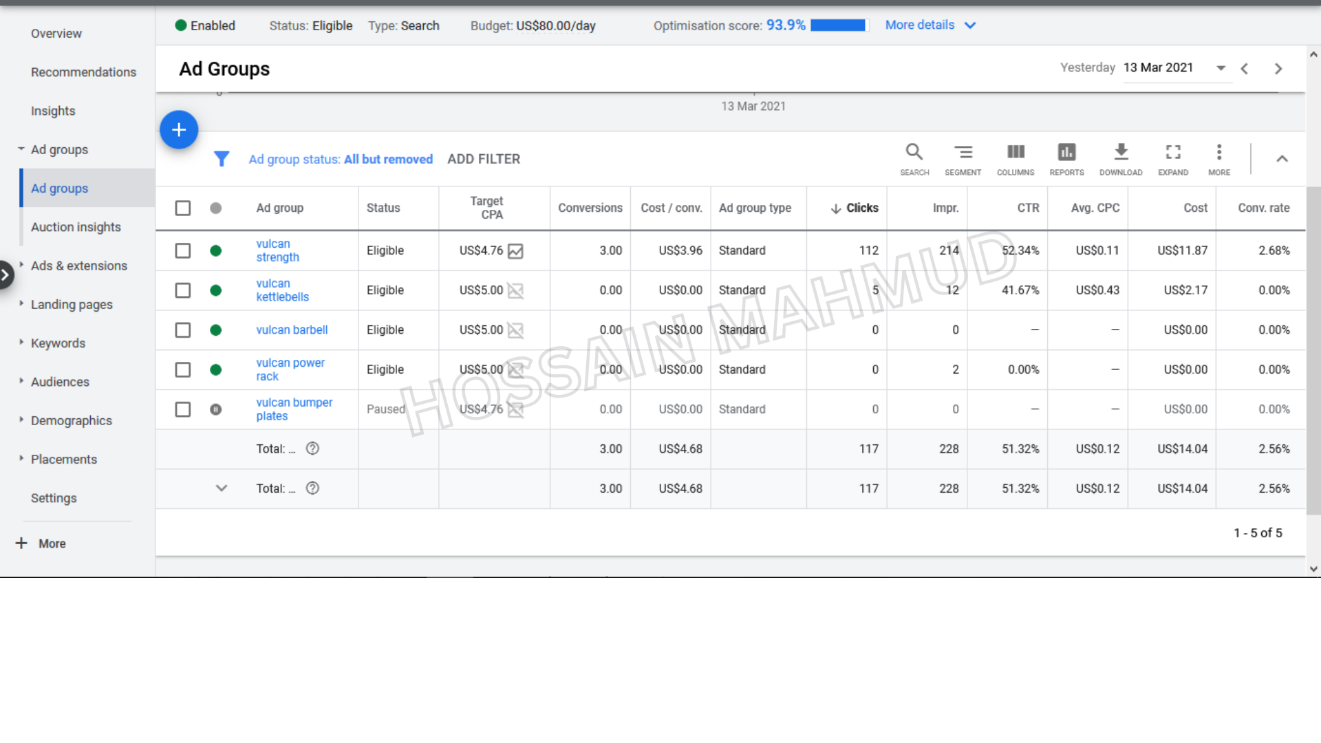Go to the next date arrow
Viewport: 1321px width, 743px height.
pos(1278,69)
